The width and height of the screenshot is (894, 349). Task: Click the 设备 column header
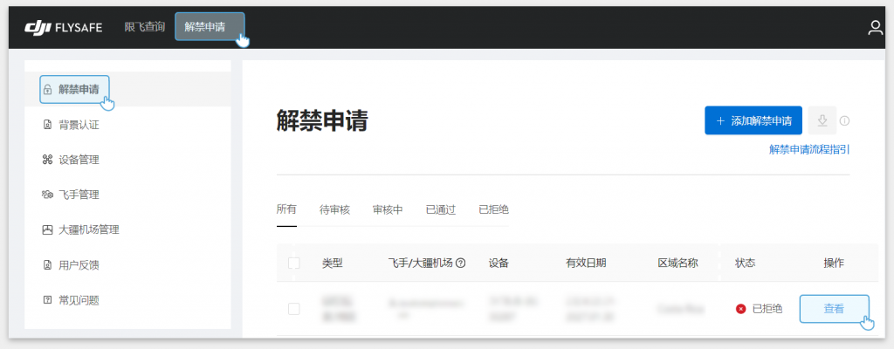click(499, 263)
